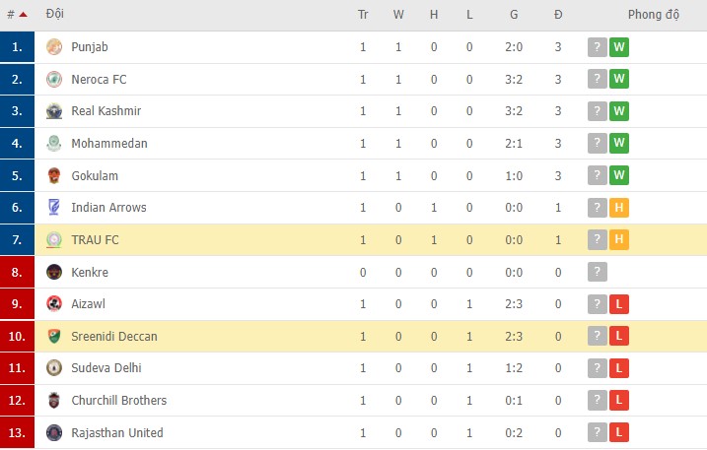Open the Rajasthan United team link

[117, 433]
